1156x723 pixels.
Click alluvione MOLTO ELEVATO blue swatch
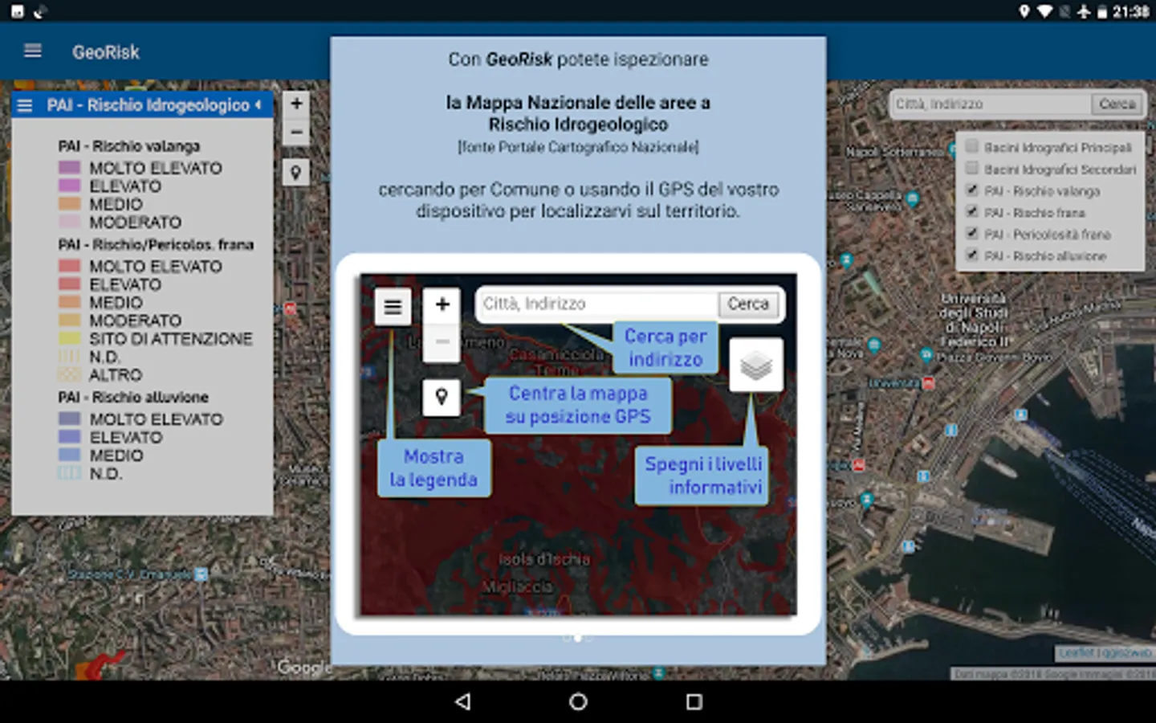coord(70,419)
